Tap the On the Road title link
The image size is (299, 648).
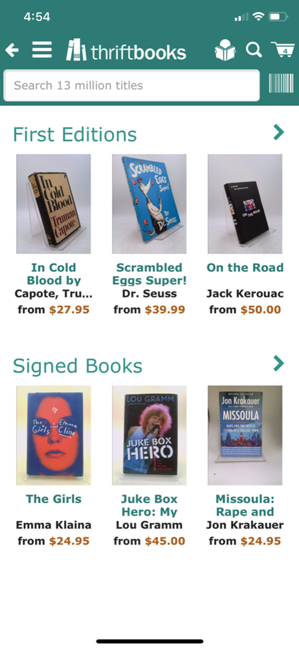click(x=245, y=268)
